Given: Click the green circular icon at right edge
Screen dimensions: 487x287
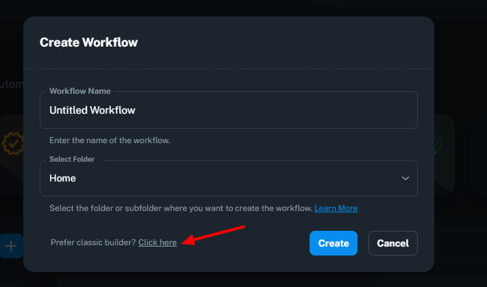Looking at the screenshot, I should tap(437, 144).
